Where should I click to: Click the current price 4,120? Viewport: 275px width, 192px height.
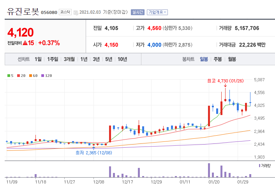(x=20, y=32)
